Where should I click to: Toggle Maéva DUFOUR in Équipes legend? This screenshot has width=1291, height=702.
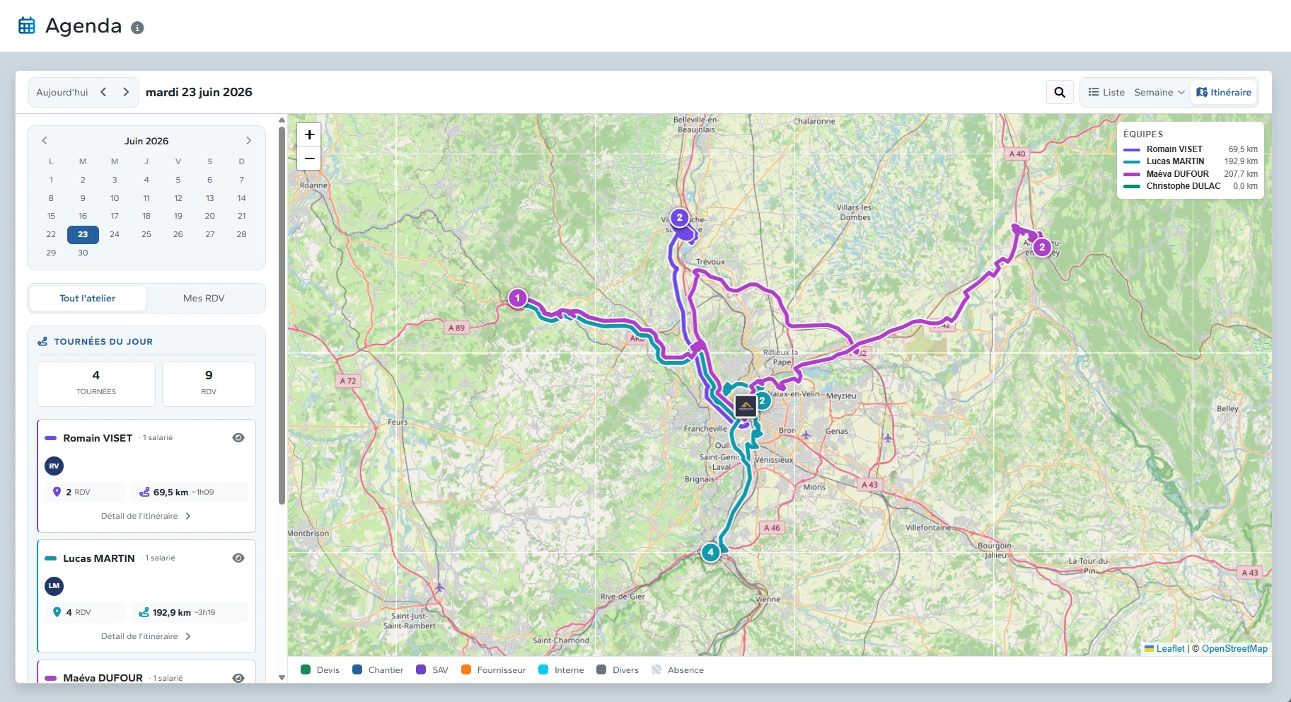coord(1191,174)
